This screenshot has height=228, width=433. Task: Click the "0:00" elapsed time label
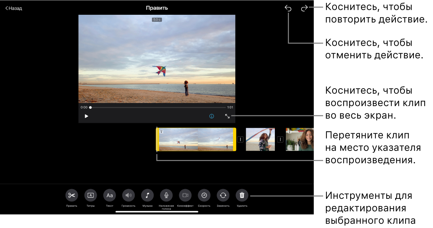pyautogui.click(x=84, y=107)
